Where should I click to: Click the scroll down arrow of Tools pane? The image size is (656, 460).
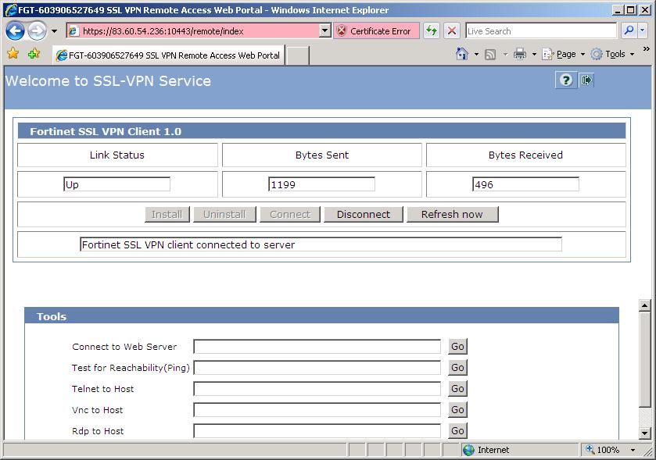(x=645, y=433)
